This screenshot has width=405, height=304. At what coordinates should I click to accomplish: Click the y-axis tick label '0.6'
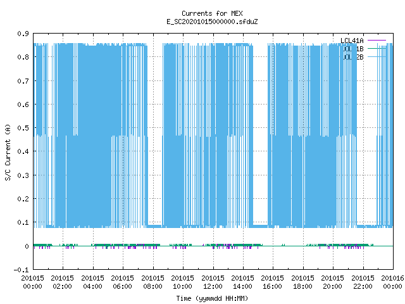point(23,104)
